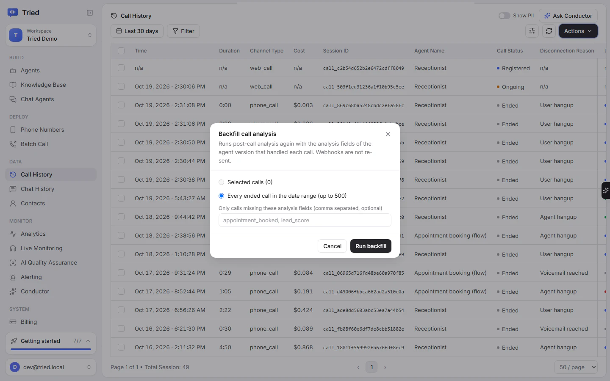610x381 pixels.
Task: Click the AI Quality Assurance icon
Action: click(13, 262)
